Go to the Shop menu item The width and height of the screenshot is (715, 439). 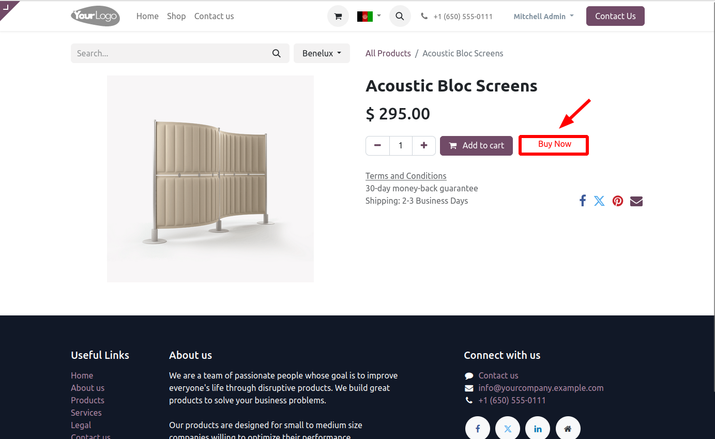[x=176, y=16]
